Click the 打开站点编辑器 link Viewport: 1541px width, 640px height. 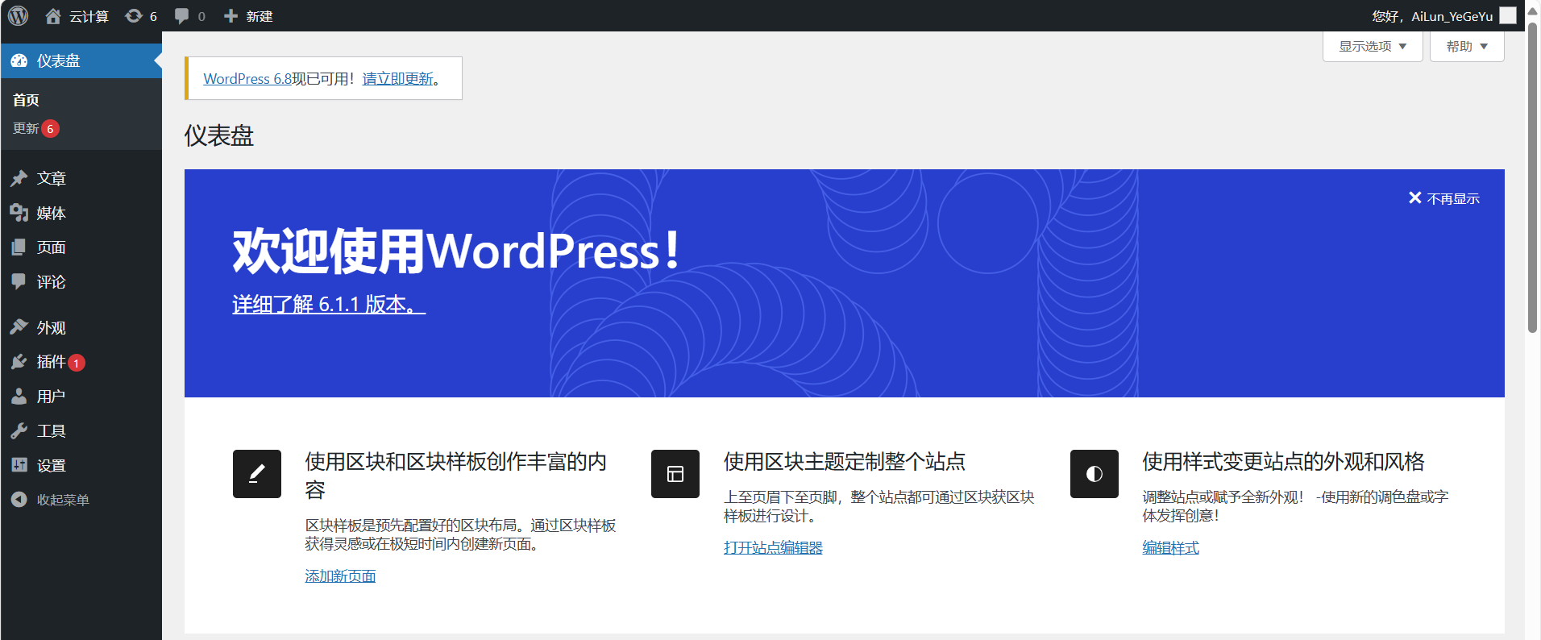773,547
